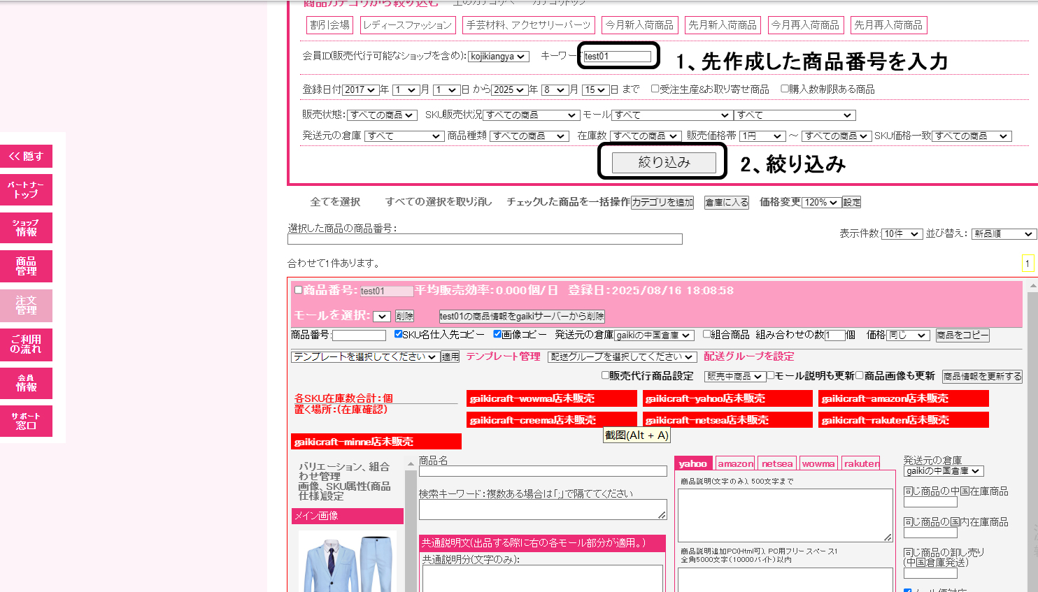The height and width of the screenshot is (592, 1038).
Task: Hide the sidebar with the 隠す button
Action: [x=26, y=157]
